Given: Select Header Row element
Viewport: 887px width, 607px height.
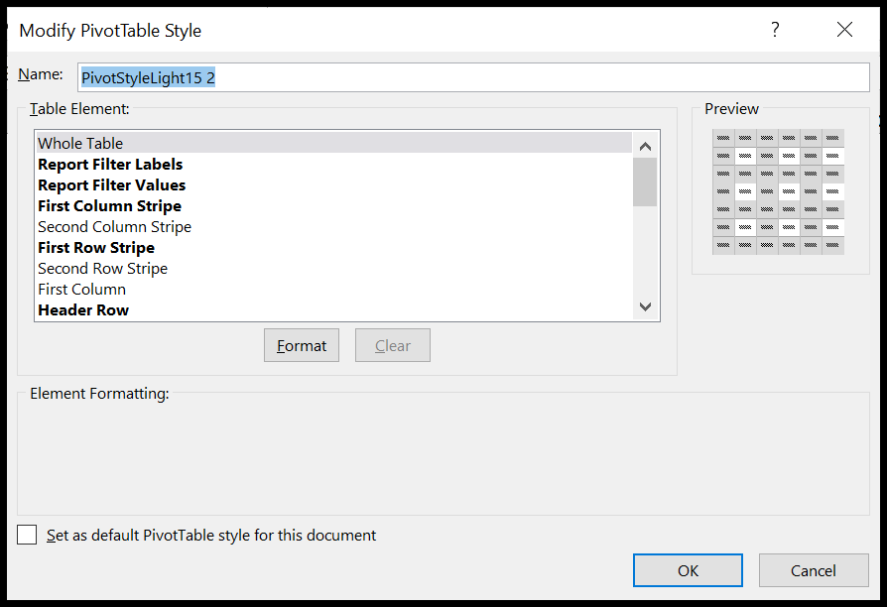Looking at the screenshot, I should click(82, 309).
